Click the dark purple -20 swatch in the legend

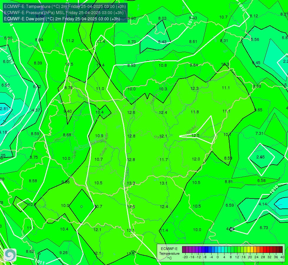[x=184, y=250]
